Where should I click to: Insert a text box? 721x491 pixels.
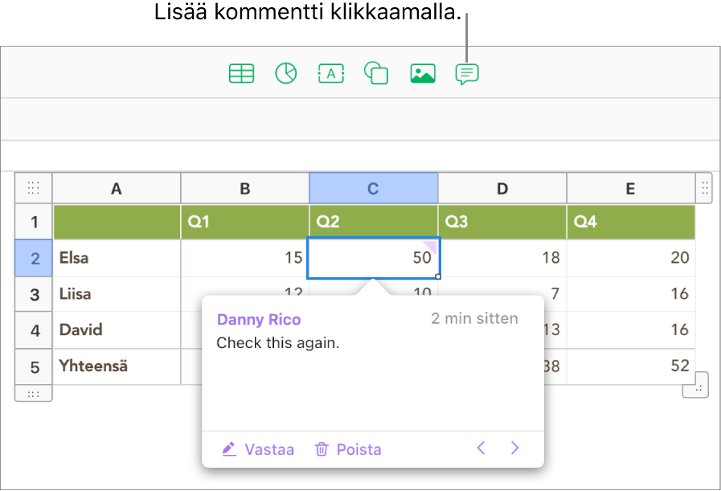(x=330, y=74)
